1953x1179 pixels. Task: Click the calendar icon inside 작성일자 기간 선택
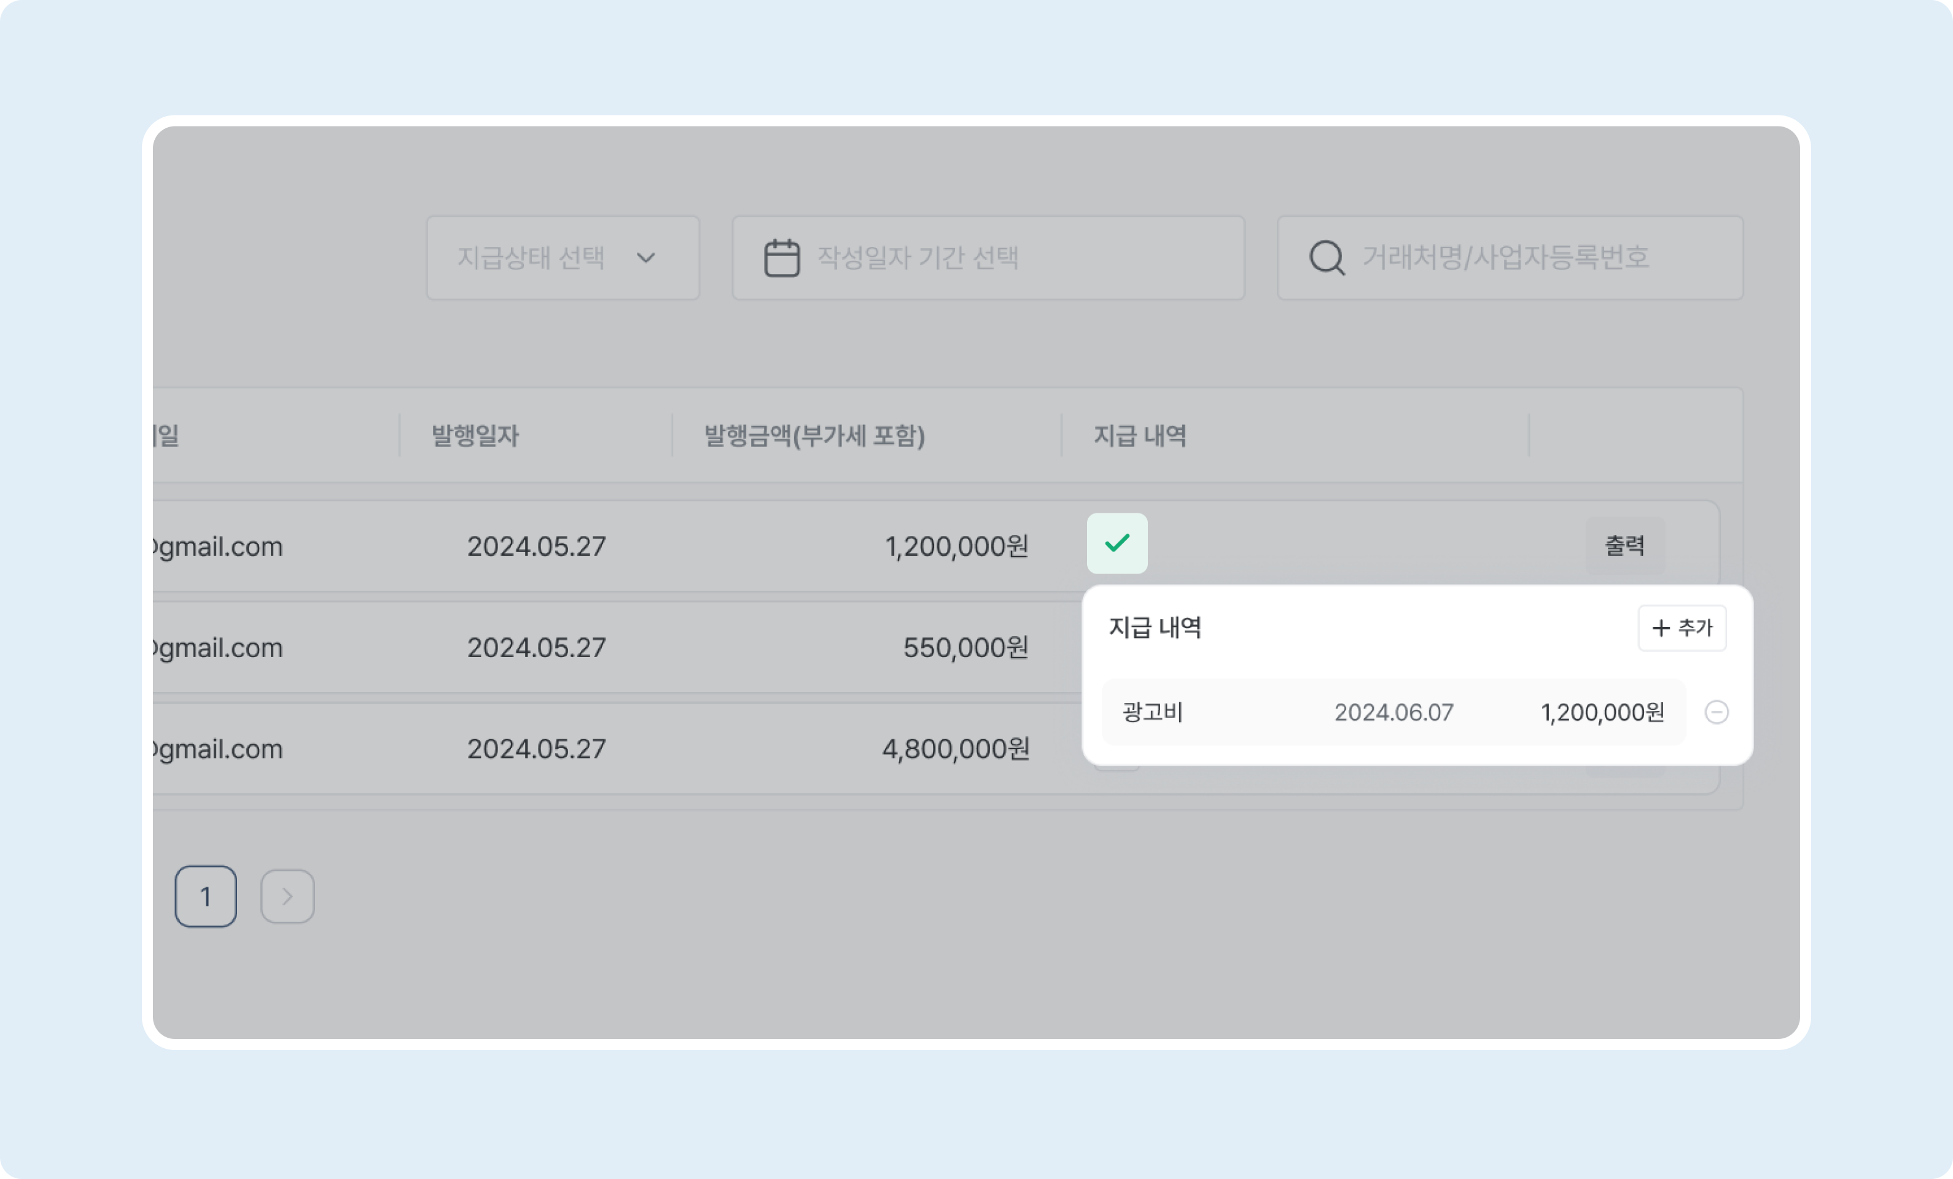click(x=782, y=257)
